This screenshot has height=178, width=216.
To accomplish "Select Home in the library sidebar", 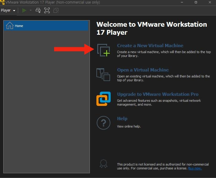I will [46, 26].
